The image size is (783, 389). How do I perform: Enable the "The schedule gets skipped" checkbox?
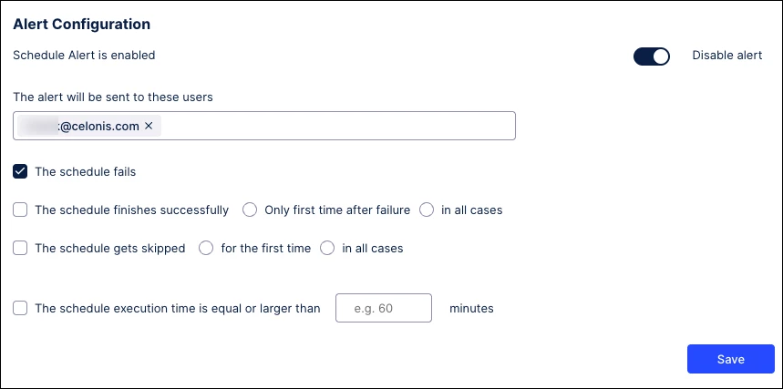point(20,248)
